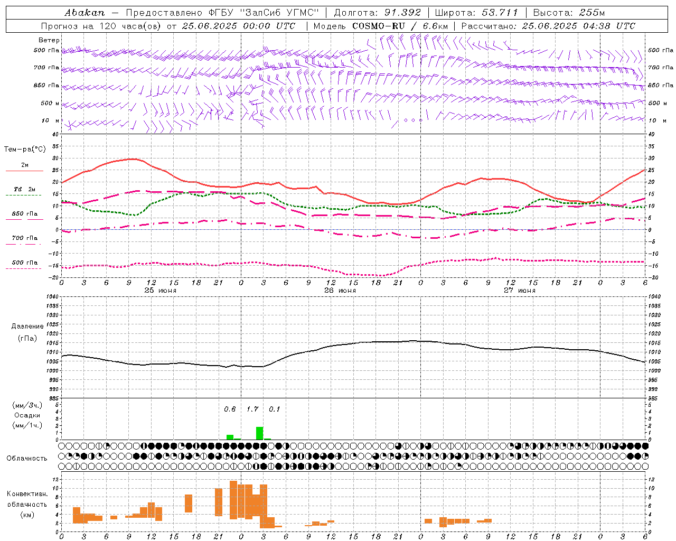The image size is (676, 541).
Task: Click the Конвективн. облачность (км) label
Action: point(27,504)
